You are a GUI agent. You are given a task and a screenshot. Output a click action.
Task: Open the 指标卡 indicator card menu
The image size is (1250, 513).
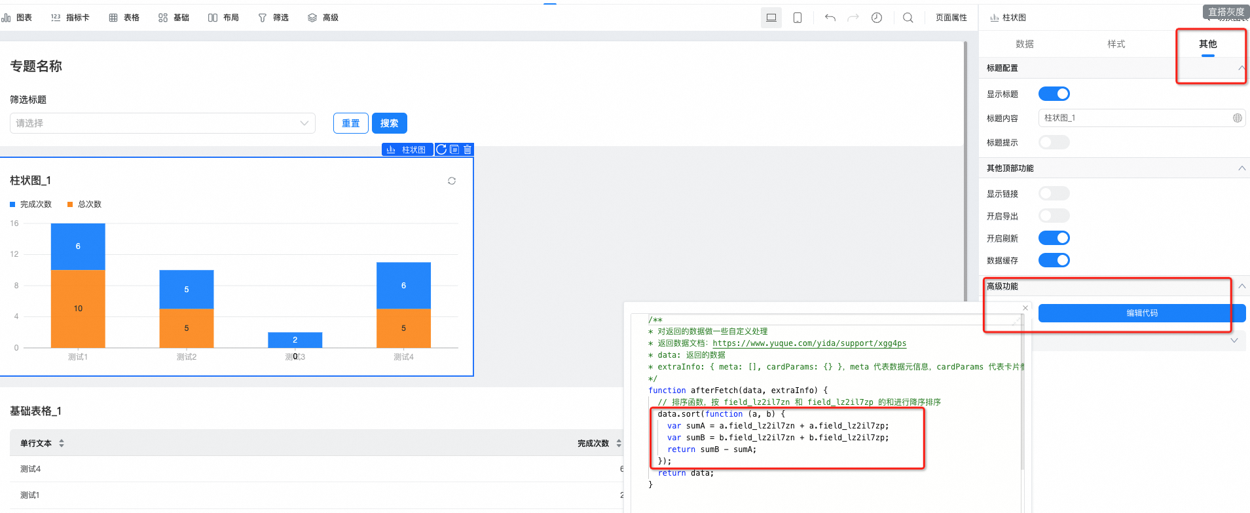(70, 18)
